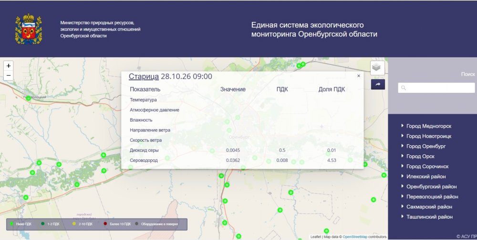The width and height of the screenshot is (477, 240).
Task: Click the share arrow button
Action: point(378,84)
